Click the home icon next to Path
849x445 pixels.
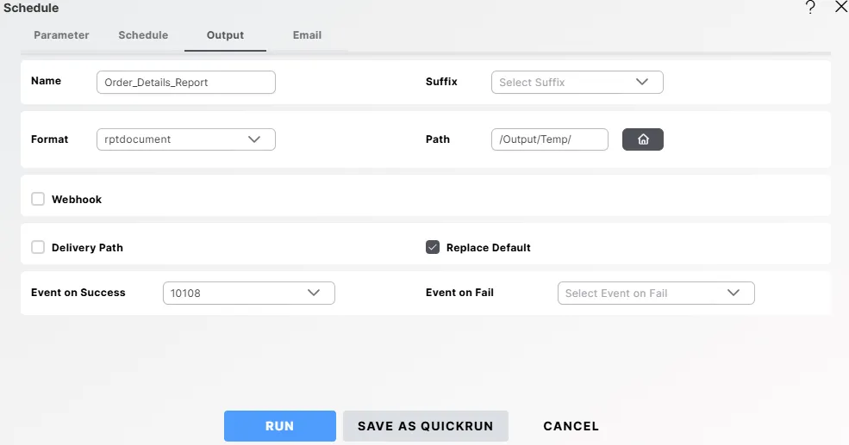coord(642,139)
